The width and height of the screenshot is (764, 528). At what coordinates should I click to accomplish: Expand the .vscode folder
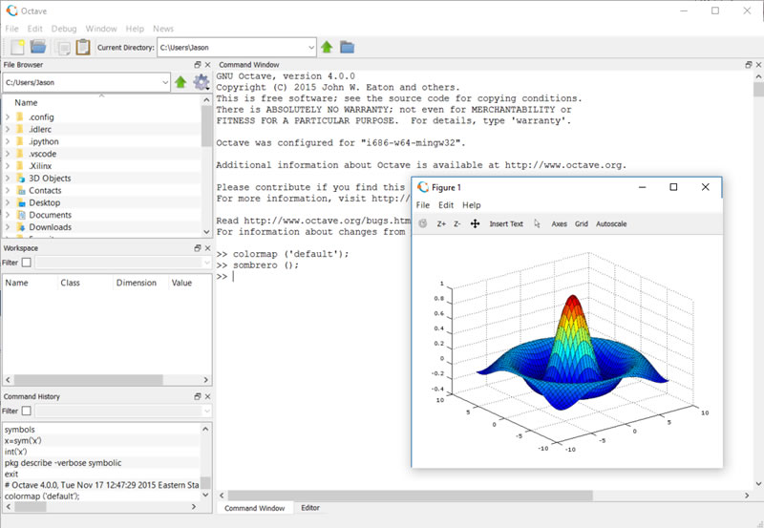(x=8, y=154)
